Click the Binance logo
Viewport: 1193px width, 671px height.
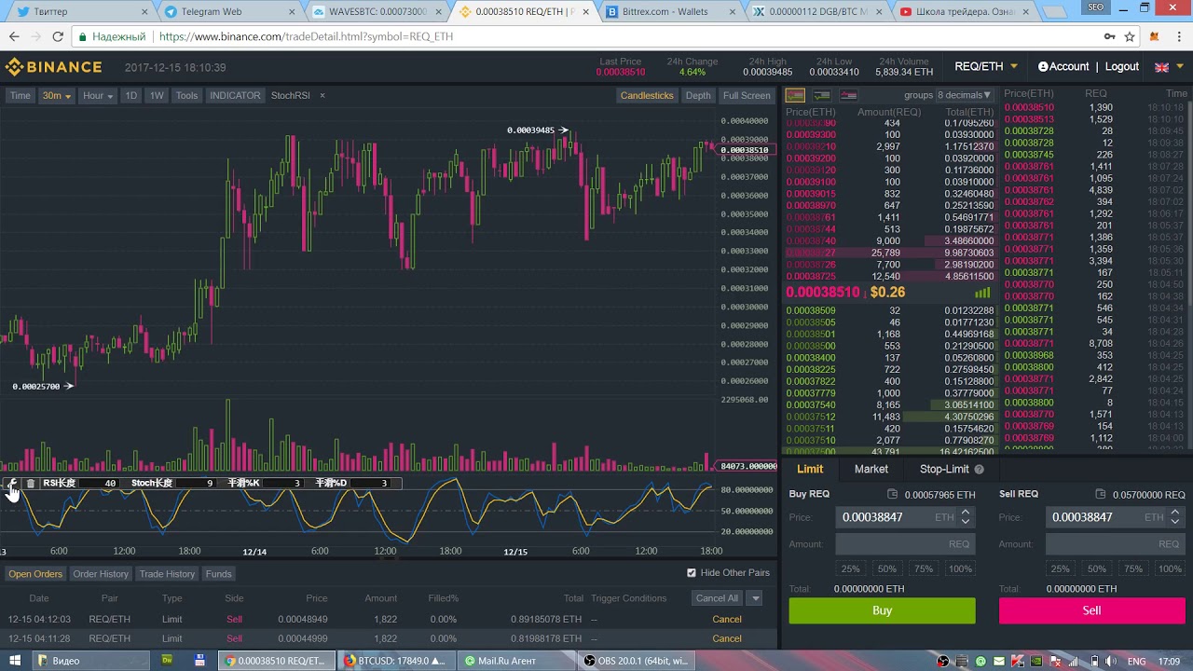(53, 67)
